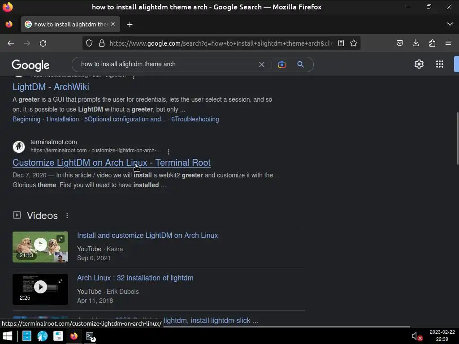Click the page vertical scrollbar thumb

(x=457, y=138)
